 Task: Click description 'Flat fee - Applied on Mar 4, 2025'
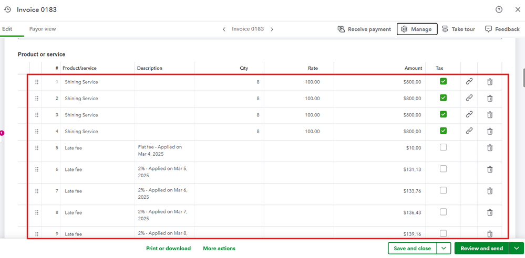pyautogui.click(x=160, y=150)
